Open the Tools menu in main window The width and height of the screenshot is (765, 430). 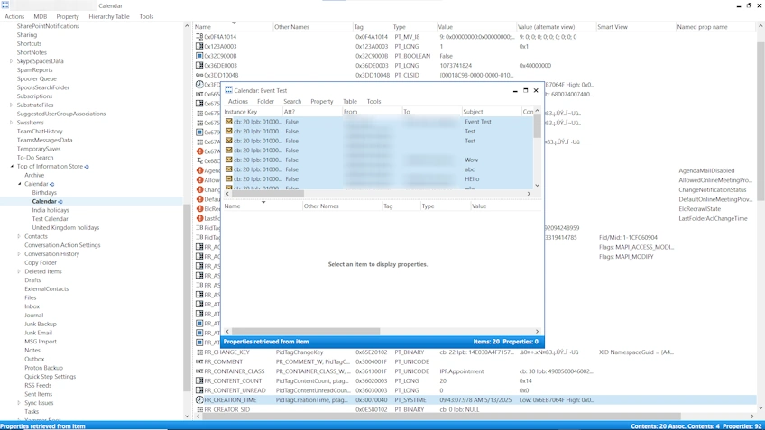click(146, 16)
